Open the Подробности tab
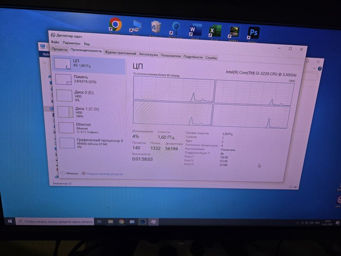The width and height of the screenshot is (341, 256). point(193,57)
